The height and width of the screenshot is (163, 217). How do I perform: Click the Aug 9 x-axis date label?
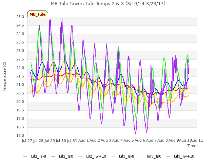[174, 141]
